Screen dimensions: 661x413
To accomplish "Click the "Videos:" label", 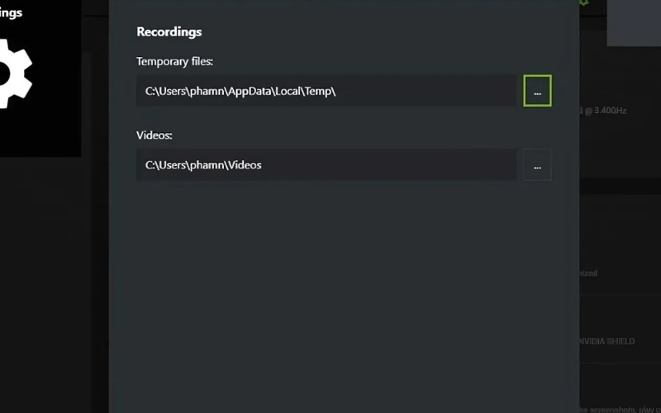I will pyautogui.click(x=154, y=135).
